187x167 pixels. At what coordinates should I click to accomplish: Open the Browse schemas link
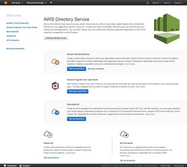tap(96, 69)
